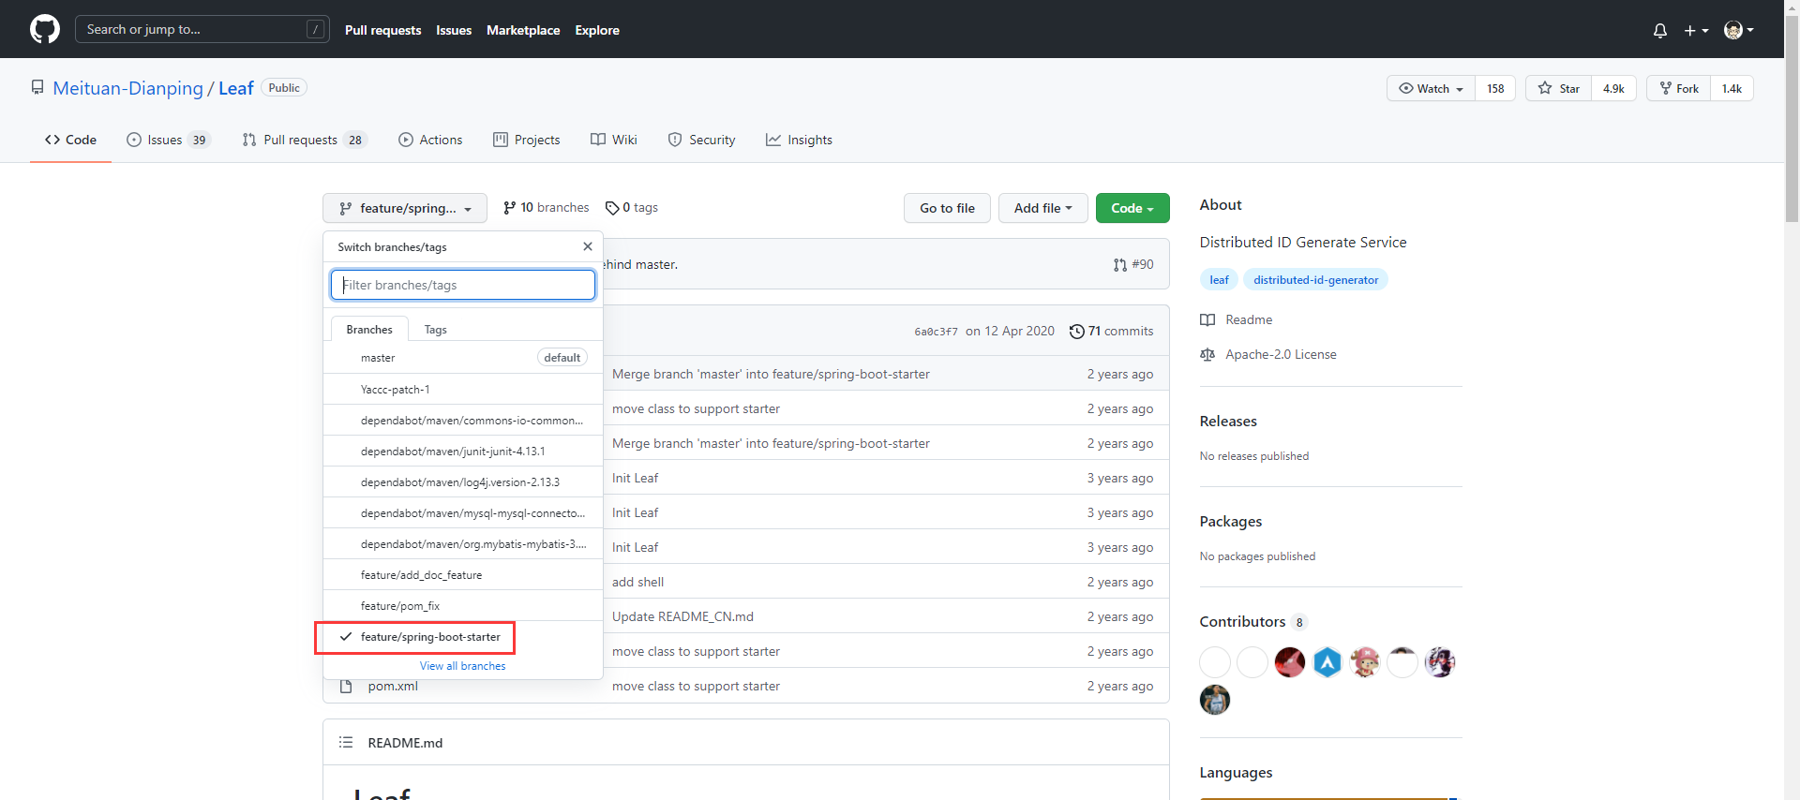The height and width of the screenshot is (800, 1800).
Task: Open the distributed-id-generator topic tag
Action: 1315,279
